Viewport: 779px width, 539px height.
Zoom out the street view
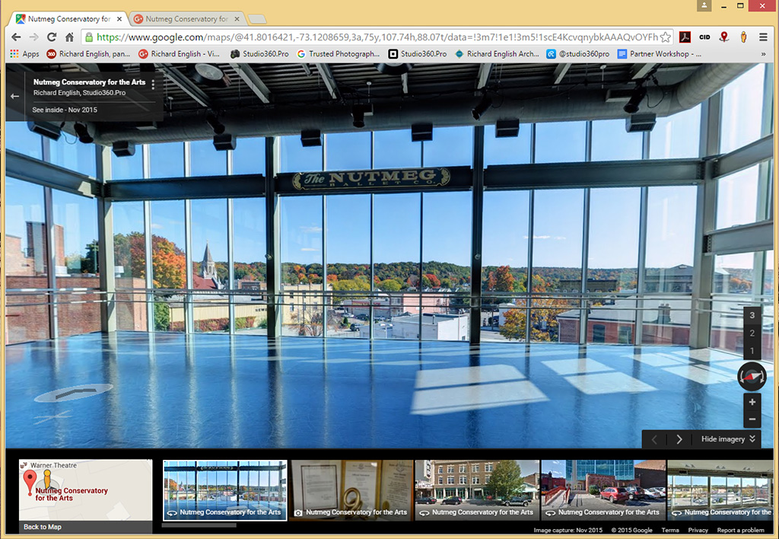pyautogui.click(x=752, y=419)
